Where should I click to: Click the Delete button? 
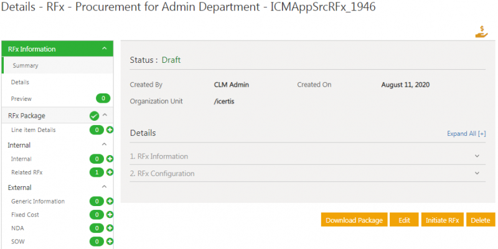tap(480, 220)
